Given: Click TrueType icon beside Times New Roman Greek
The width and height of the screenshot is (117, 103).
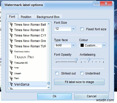Looking at the screenshot, I should pyautogui.click(x=11, y=41).
